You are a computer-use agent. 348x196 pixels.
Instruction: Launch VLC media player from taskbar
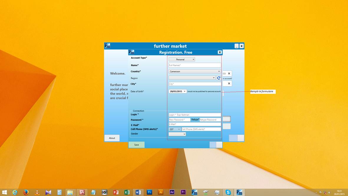37,192
